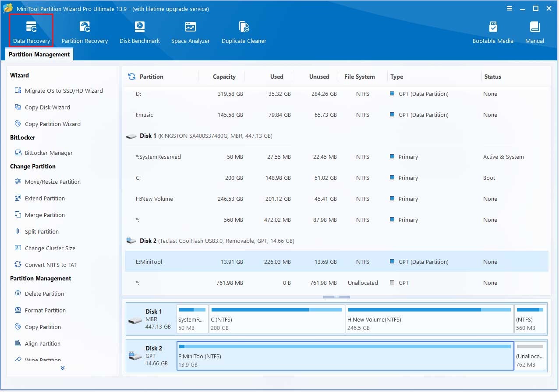Sort by File System column header
The width and height of the screenshot is (559, 392).
tap(359, 77)
